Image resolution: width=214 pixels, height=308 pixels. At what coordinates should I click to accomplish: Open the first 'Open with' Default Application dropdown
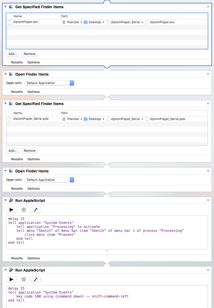[49, 83]
